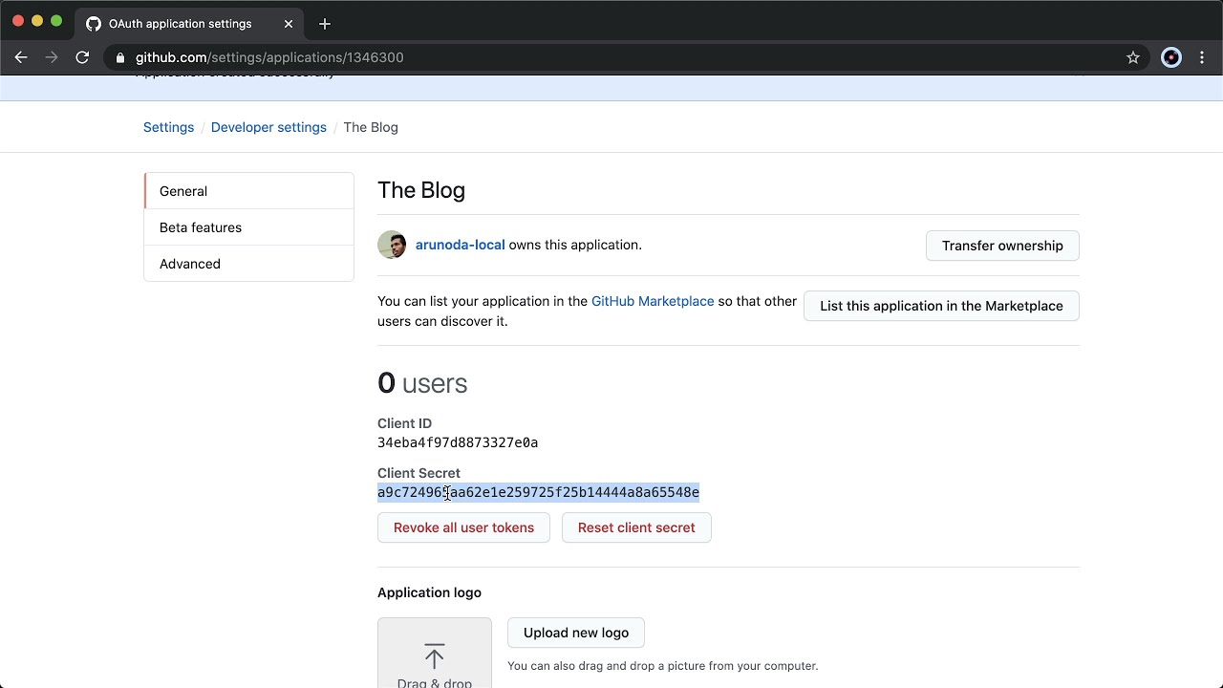The image size is (1223, 688).
Task: Close the OAuth application settings tab
Action: (x=289, y=24)
